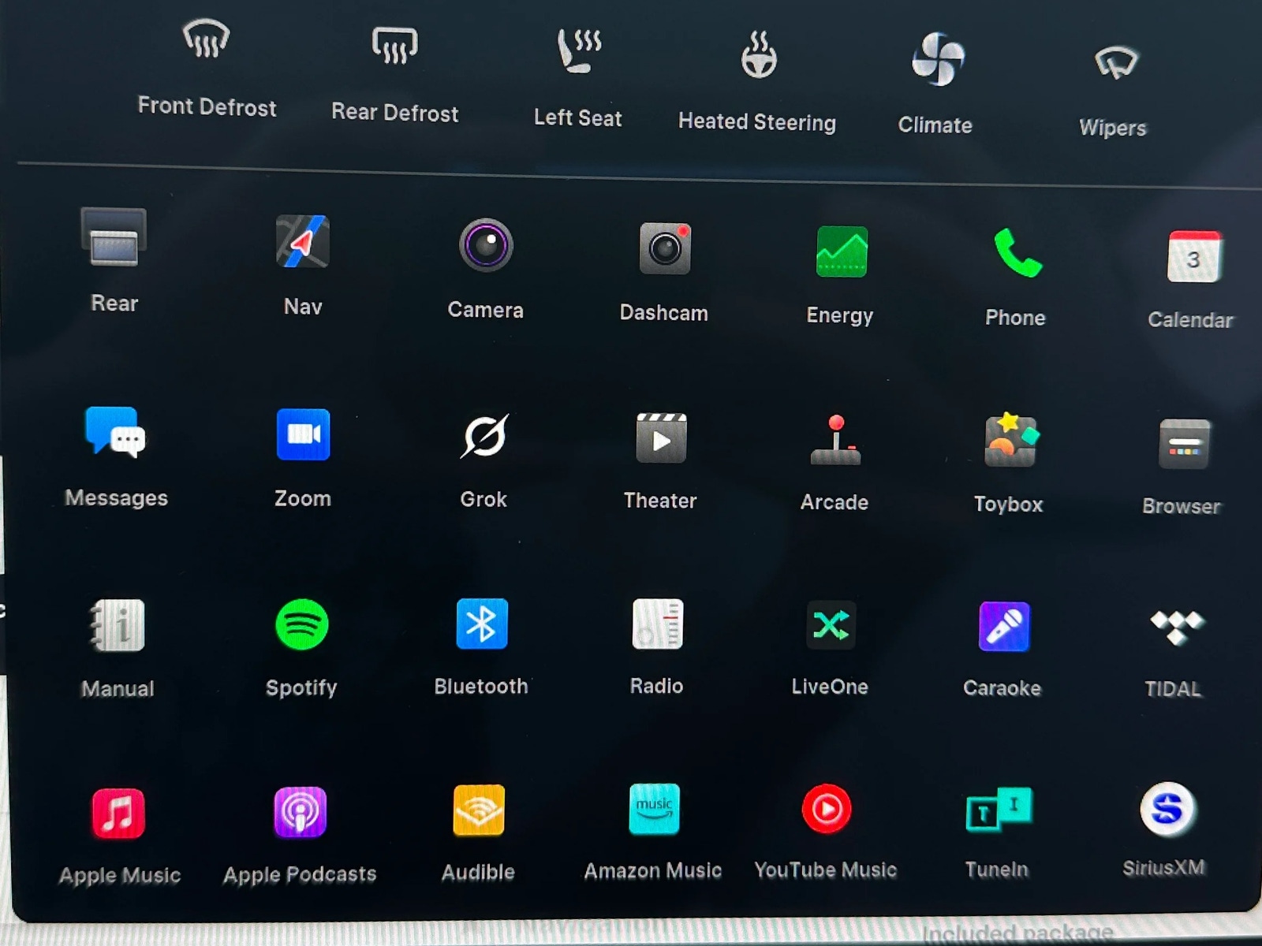Open the Grok app
1262x946 pixels.
(x=484, y=437)
